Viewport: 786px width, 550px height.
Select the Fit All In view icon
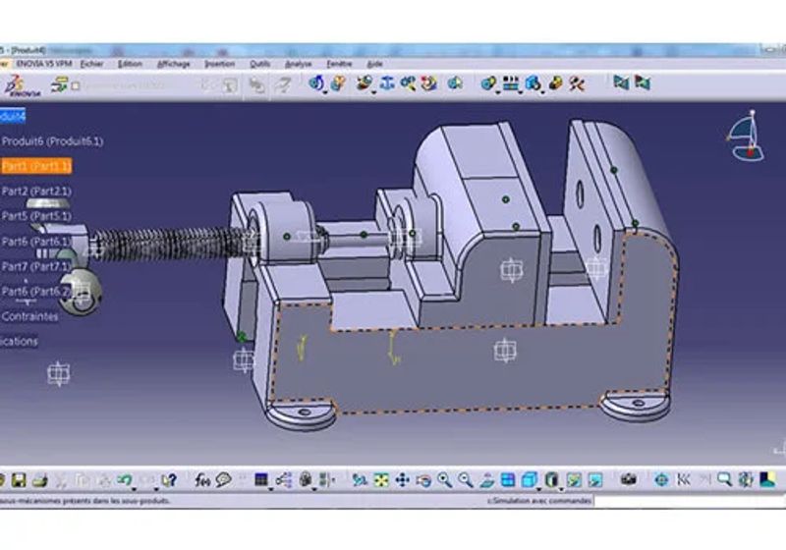click(381, 480)
